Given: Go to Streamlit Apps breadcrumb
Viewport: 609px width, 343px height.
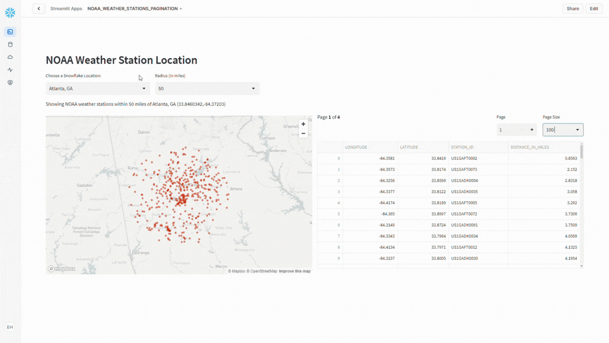Looking at the screenshot, I should pos(66,8).
